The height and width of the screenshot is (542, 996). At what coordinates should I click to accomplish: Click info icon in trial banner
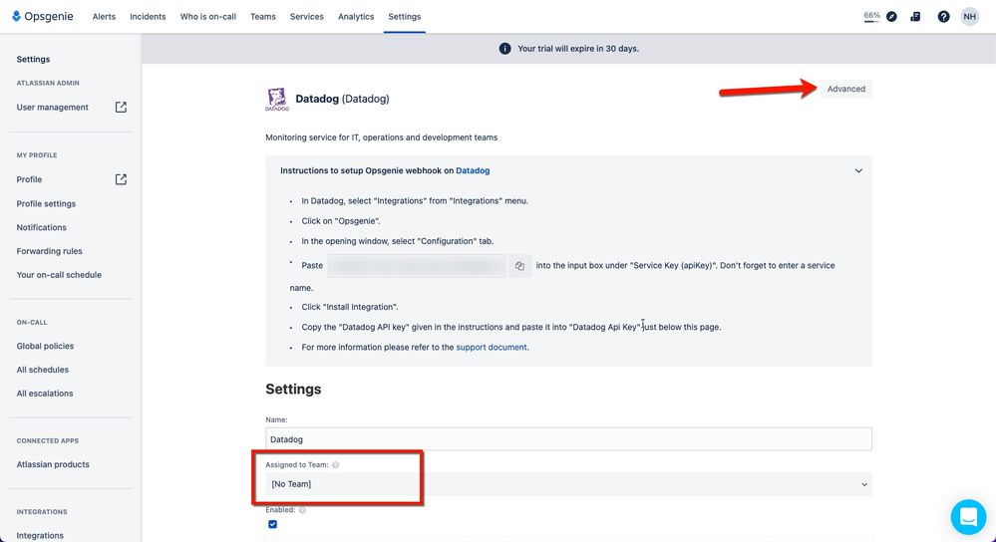[x=505, y=49]
